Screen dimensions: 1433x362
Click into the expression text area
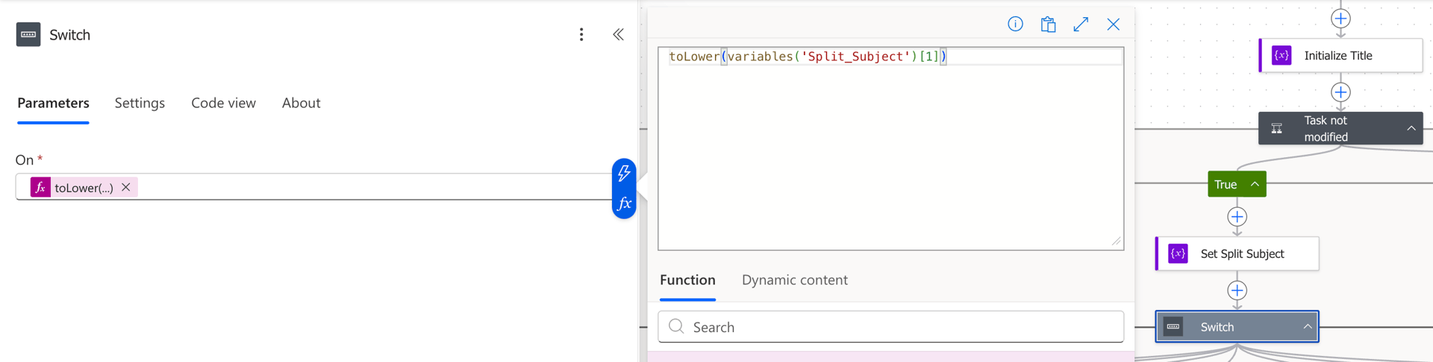pos(890,149)
